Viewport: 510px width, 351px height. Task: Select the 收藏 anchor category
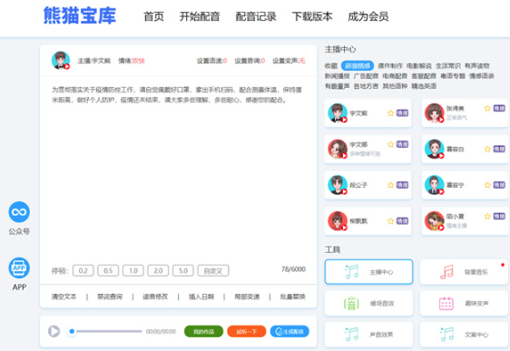(331, 65)
